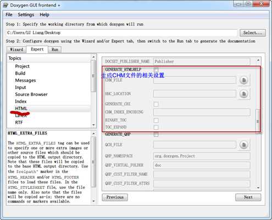Select the HTML topic
The height and width of the screenshot is (220, 272).
pos(21,109)
